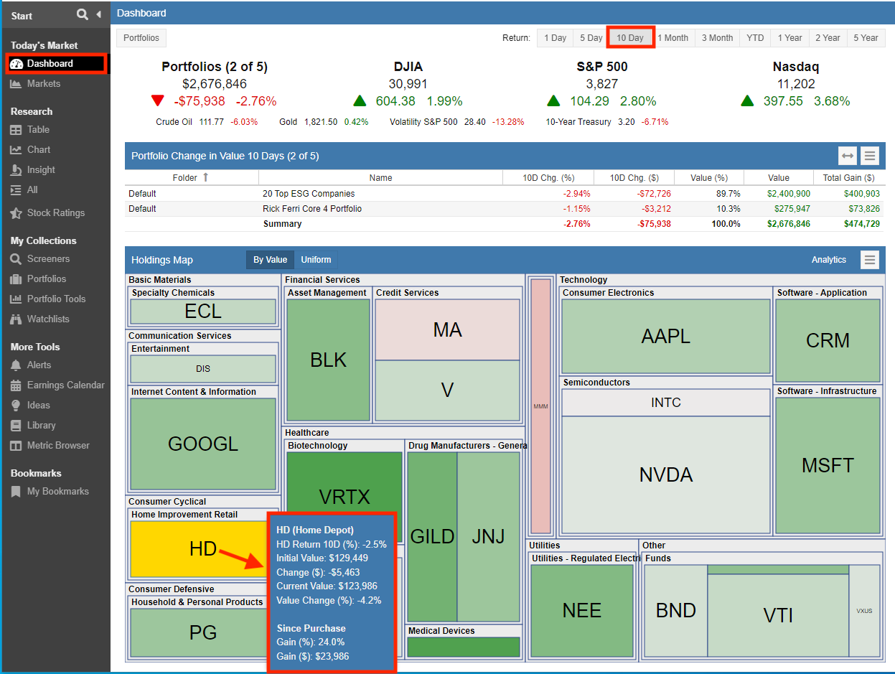Sort by the Folder column arrow

coord(206,177)
